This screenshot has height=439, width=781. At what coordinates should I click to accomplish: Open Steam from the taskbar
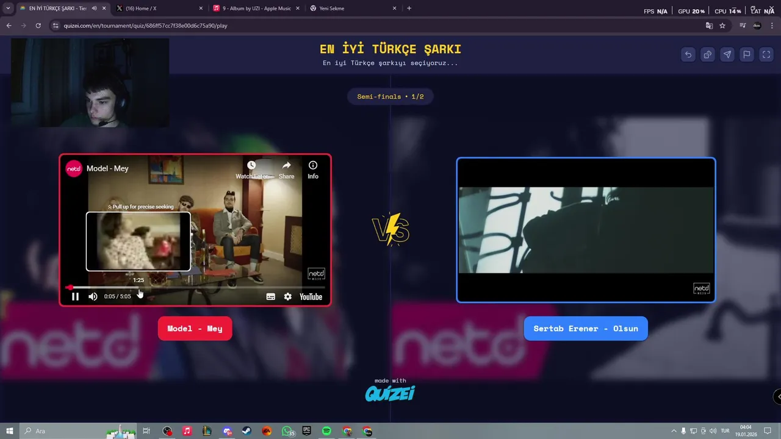click(x=247, y=431)
